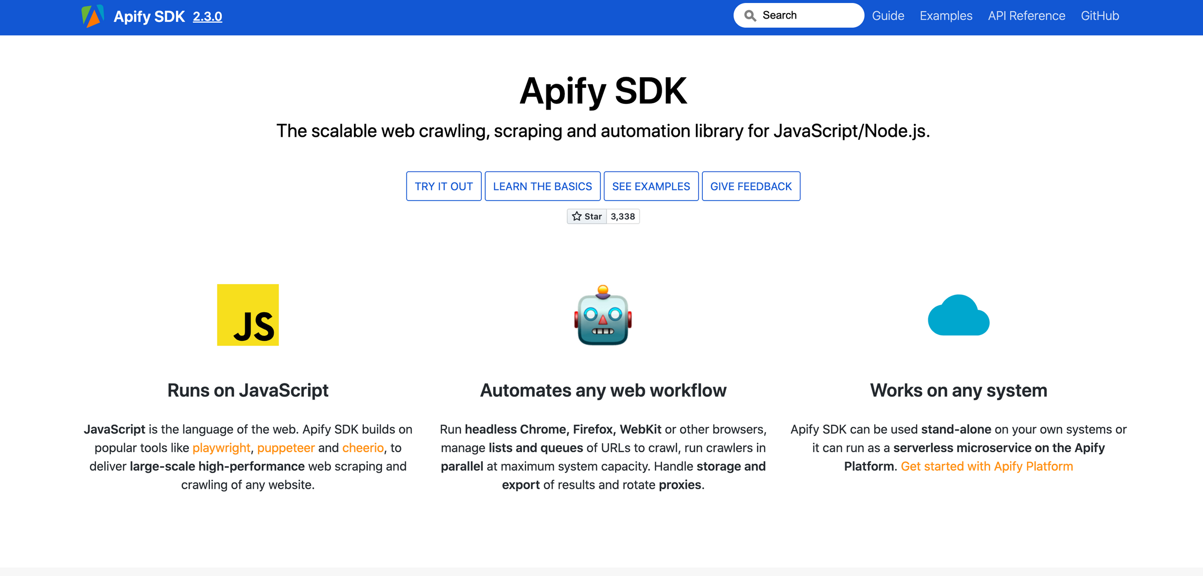Open the Guide menu item
Viewport: 1203px width, 576px height.
click(888, 16)
